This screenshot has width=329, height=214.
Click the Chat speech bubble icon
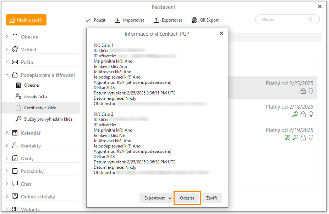(x=15, y=184)
